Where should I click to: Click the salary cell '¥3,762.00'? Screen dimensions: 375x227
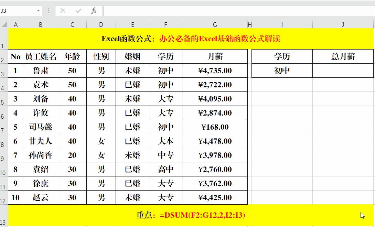click(x=215, y=183)
